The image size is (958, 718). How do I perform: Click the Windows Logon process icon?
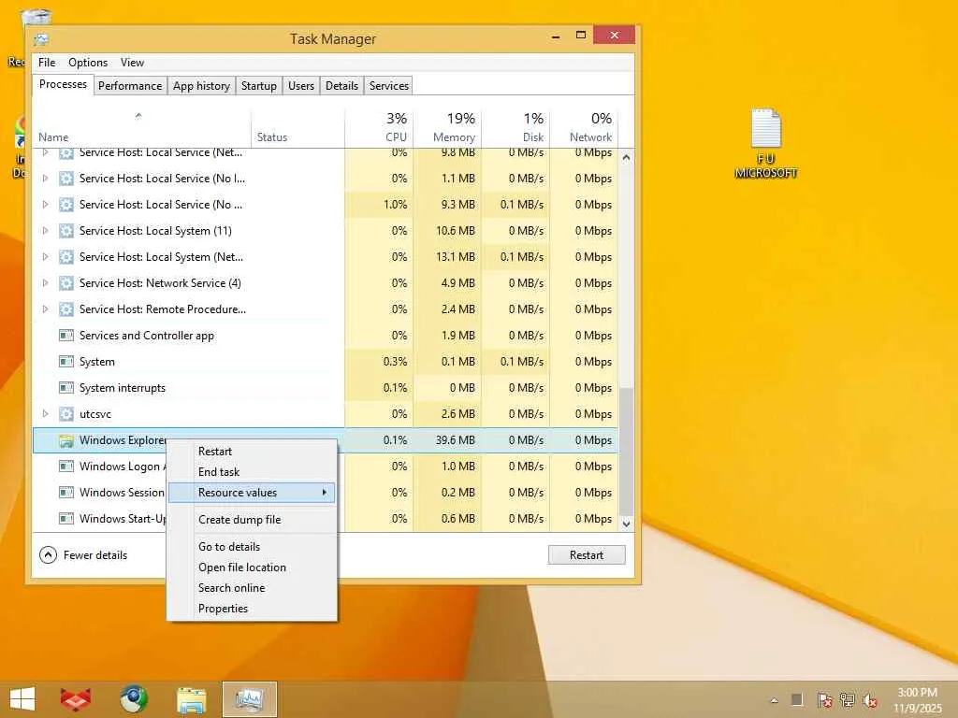coord(66,467)
